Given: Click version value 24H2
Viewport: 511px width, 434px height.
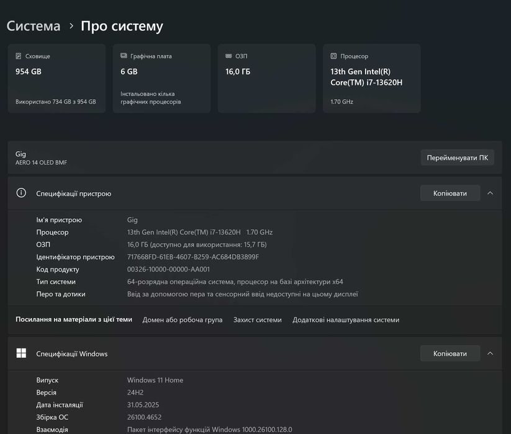Looking at the screenshot, I should point(135,392).
